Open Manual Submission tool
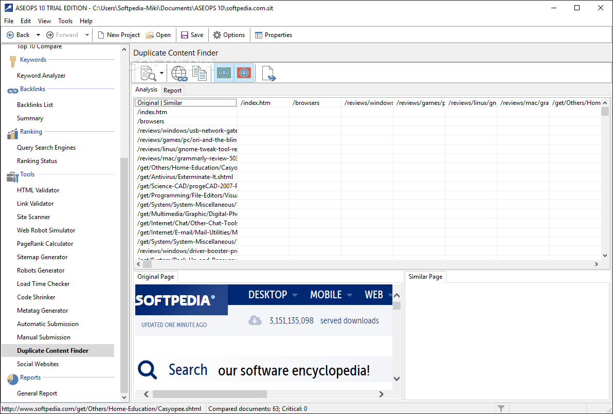The image size is (613, 414). point(43,337)
